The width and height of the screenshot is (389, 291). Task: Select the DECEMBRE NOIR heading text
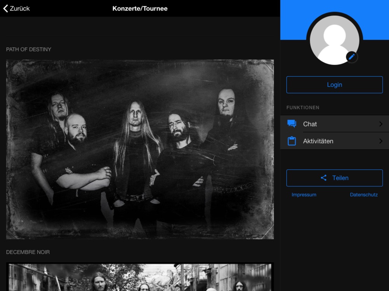[28, 252]
